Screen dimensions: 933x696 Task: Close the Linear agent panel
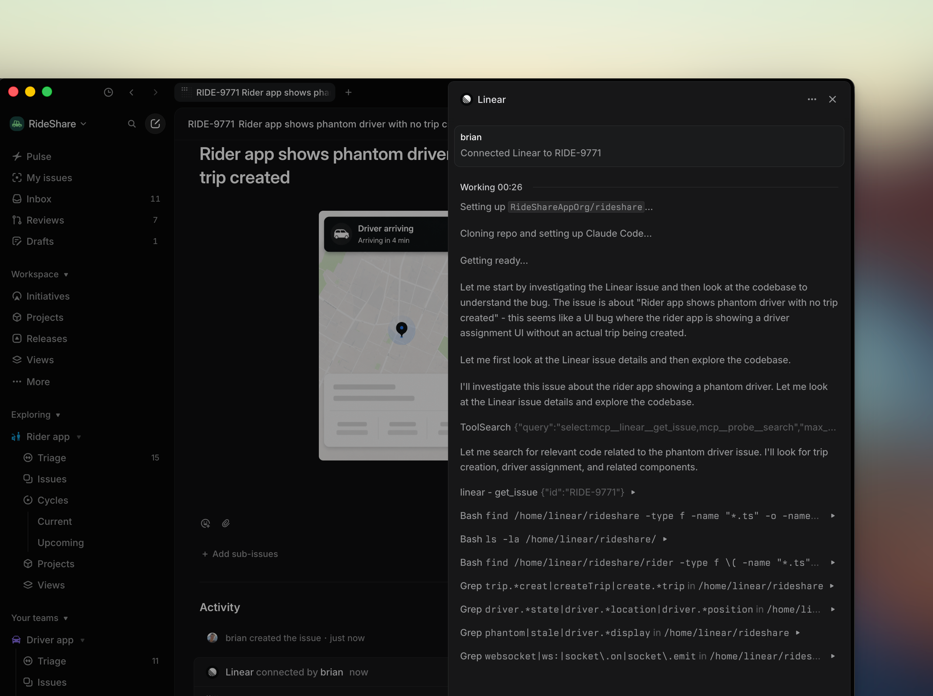[832, 99]
